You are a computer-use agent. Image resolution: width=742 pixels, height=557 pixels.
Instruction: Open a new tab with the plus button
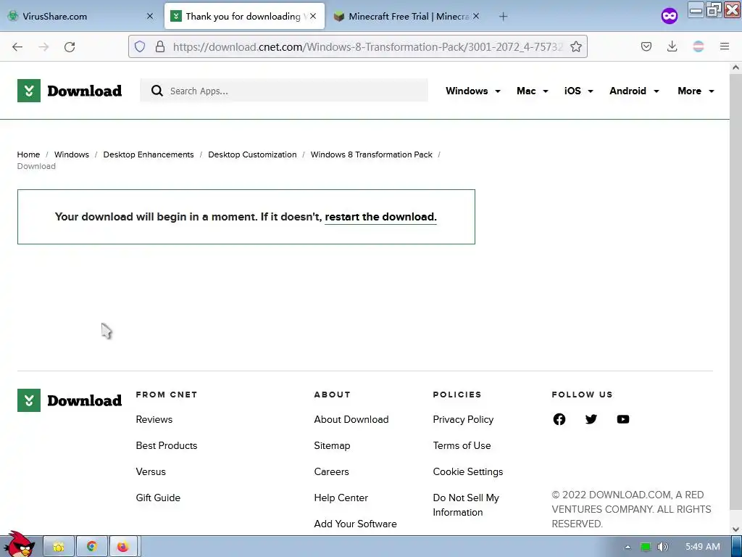coord(503,17)
